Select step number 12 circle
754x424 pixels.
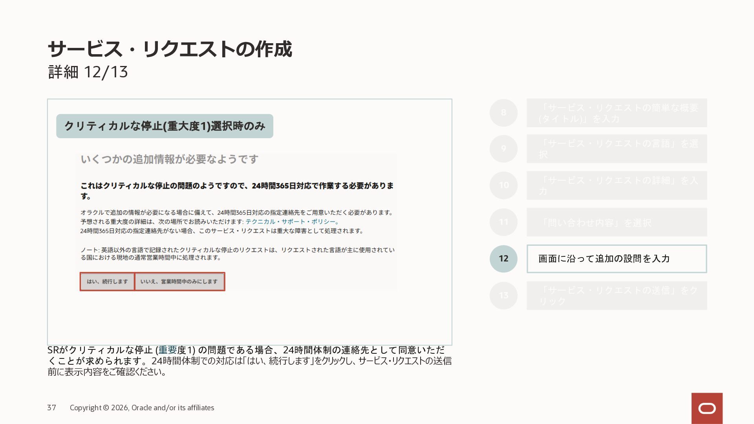503,259
